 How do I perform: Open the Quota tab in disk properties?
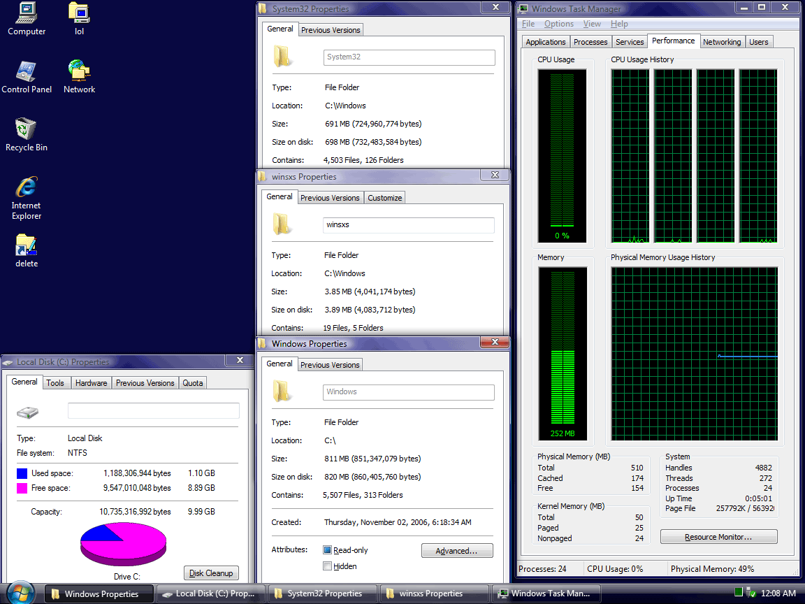(193, 383)
